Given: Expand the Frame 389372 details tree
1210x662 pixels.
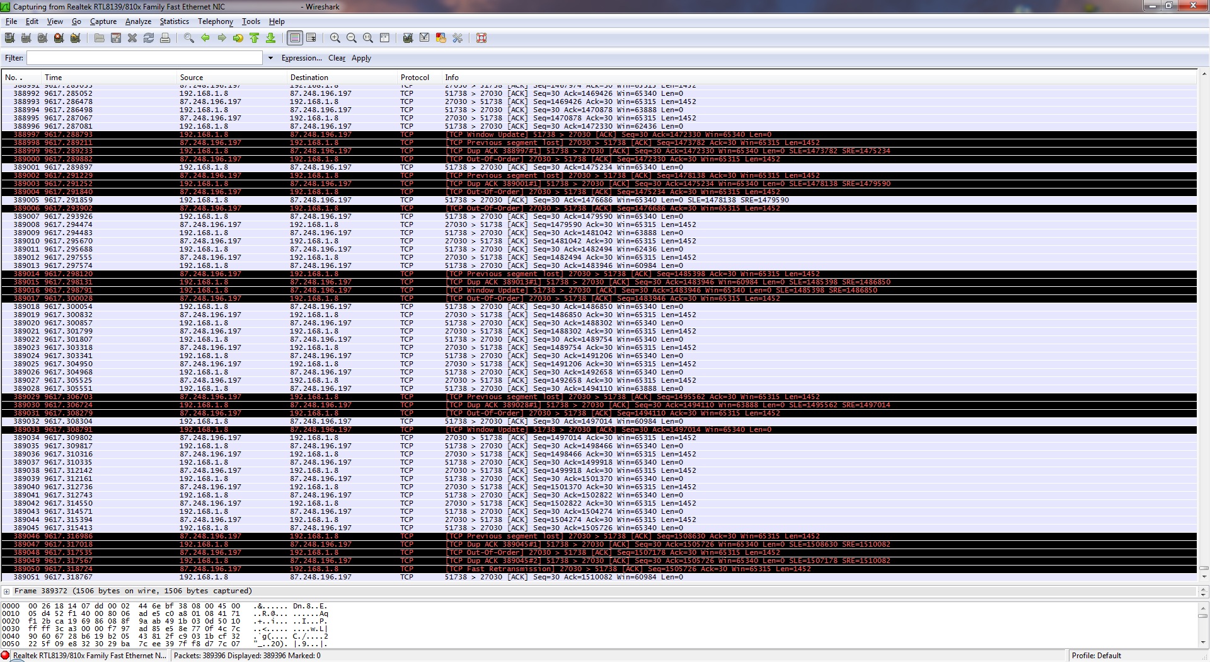Looking at the screenshot, I should [7, 591].
